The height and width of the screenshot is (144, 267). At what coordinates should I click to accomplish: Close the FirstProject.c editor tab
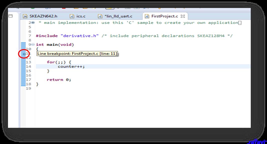coord(182,16)
